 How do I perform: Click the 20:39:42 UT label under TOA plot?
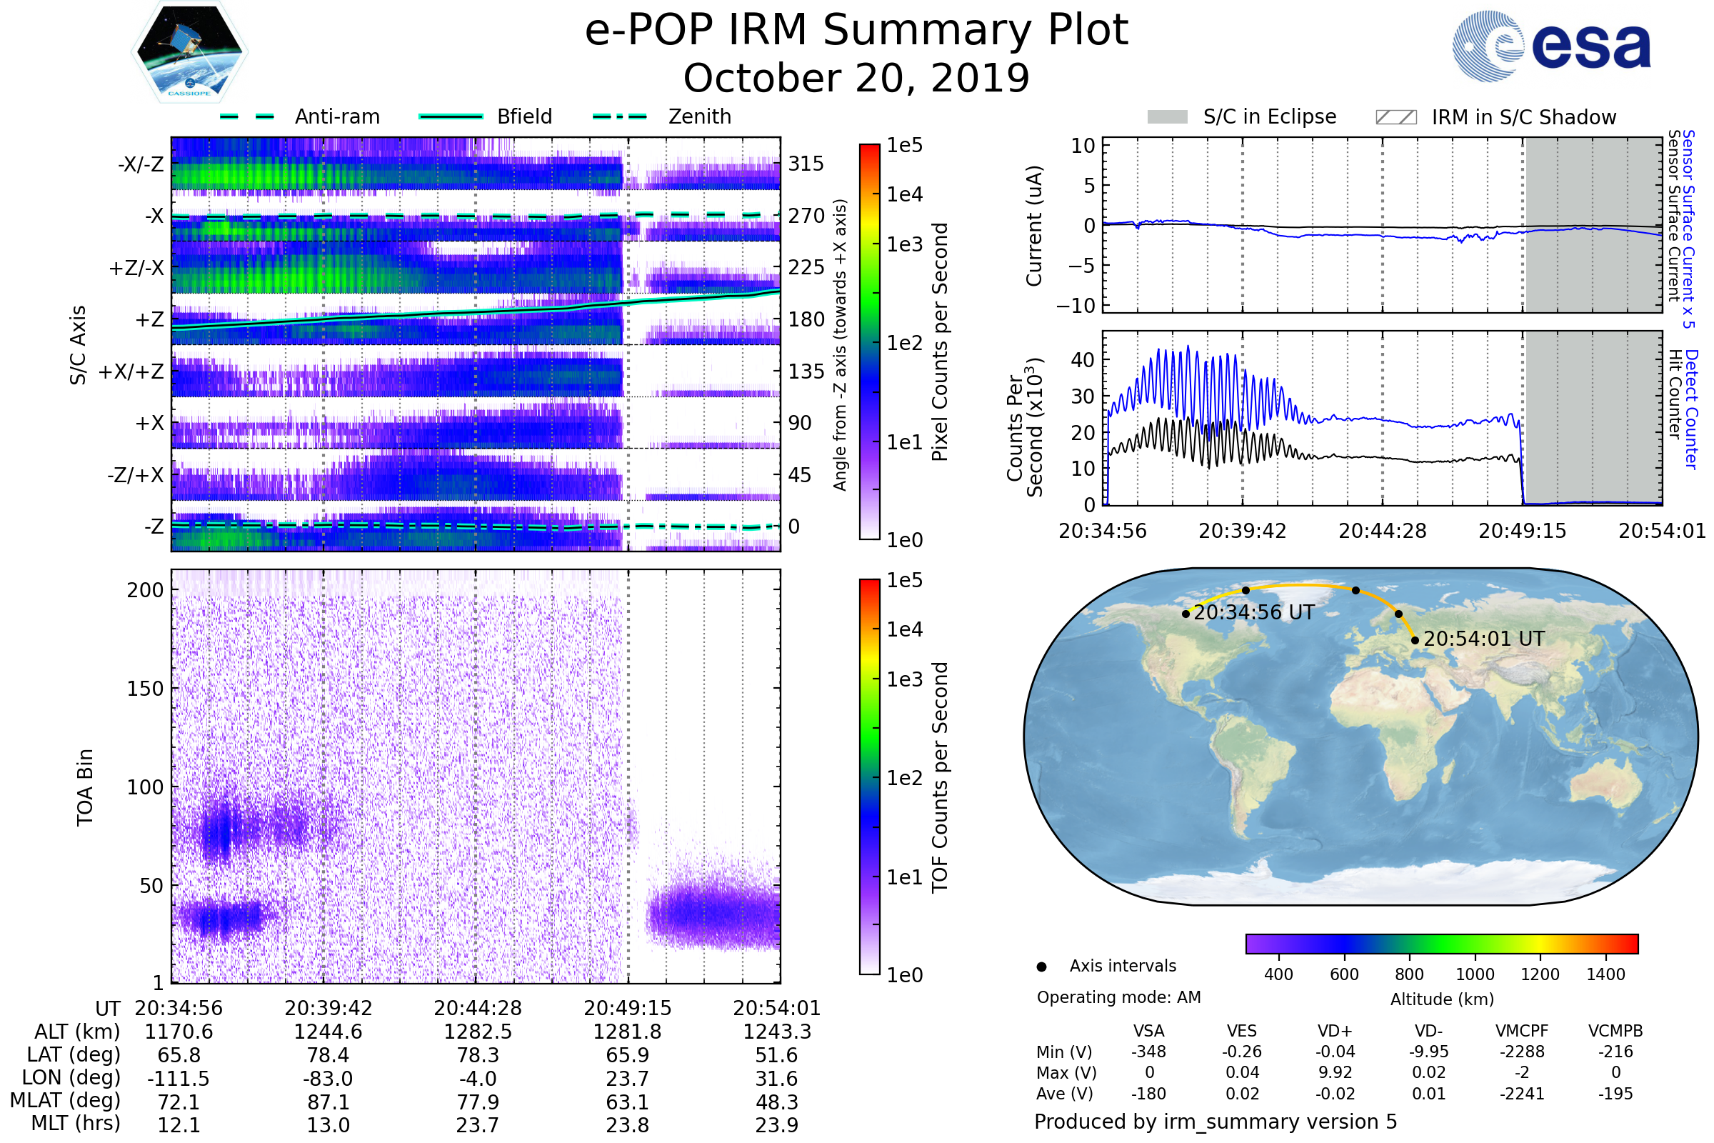[328, 1008]
